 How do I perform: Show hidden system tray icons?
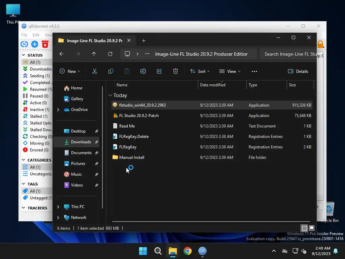click(274, 251)
